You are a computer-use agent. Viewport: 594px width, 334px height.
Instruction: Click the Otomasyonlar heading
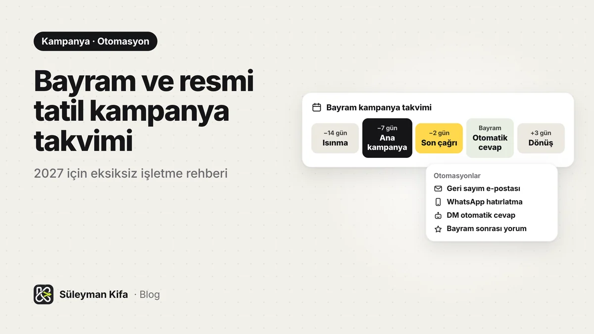tap(457, 176)
